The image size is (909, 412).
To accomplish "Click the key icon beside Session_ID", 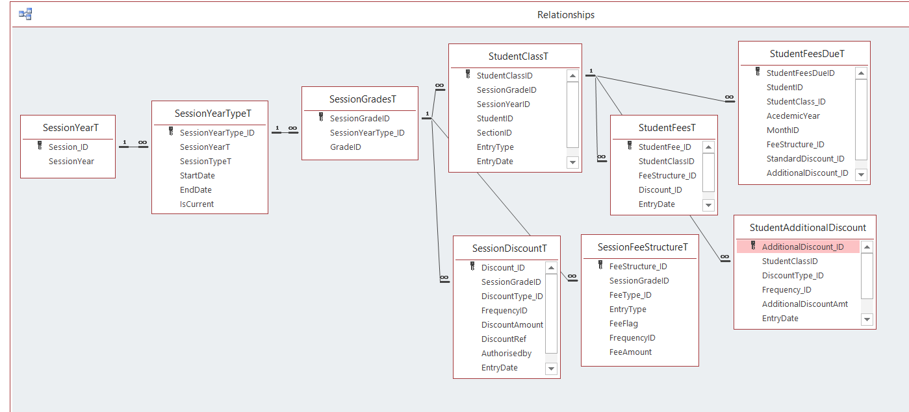I will (x=40, y=146).
